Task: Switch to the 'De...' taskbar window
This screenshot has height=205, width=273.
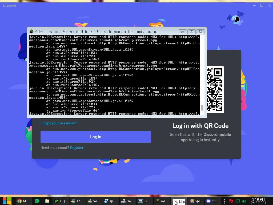Action: click(x=127, y=201)
